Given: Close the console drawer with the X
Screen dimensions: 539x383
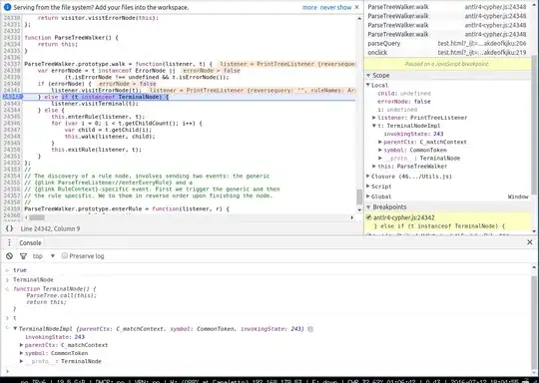Looking at the screenshot, I should (x=530, y=242).
